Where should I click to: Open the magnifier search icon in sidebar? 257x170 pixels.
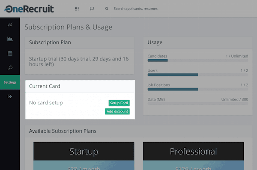tap(10, 68)
